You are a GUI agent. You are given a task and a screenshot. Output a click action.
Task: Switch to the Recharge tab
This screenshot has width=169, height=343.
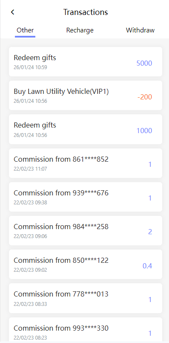tap(80, 30)
